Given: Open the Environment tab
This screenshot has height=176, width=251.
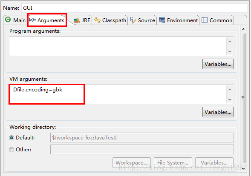Looking at the screenshot, I should [178, 20].
